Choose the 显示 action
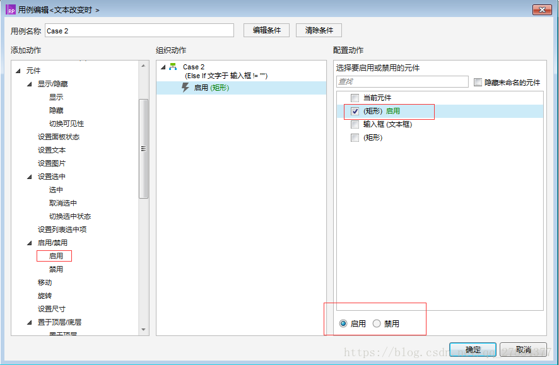 pos(56,97)
